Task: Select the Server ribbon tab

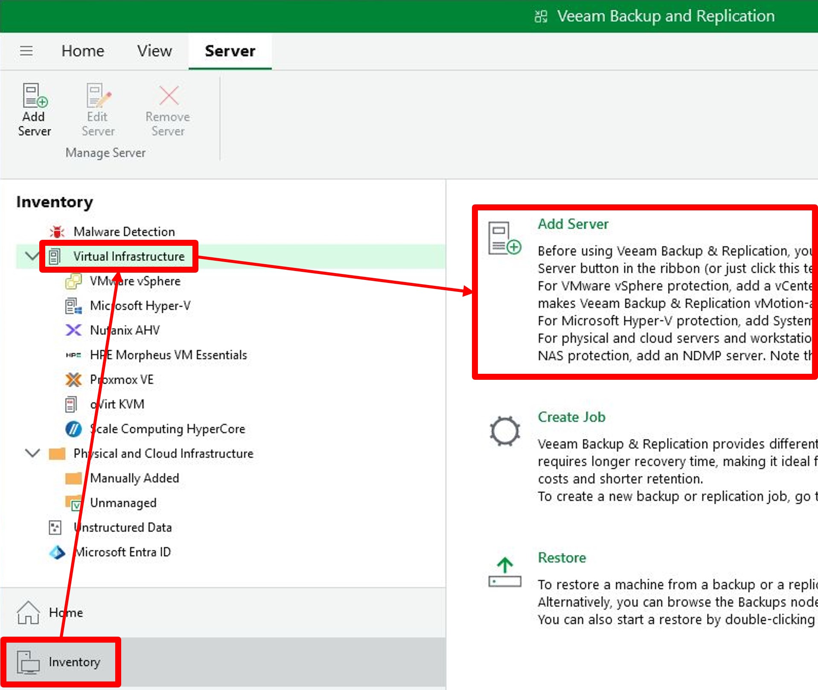Action: click(230, 51)
